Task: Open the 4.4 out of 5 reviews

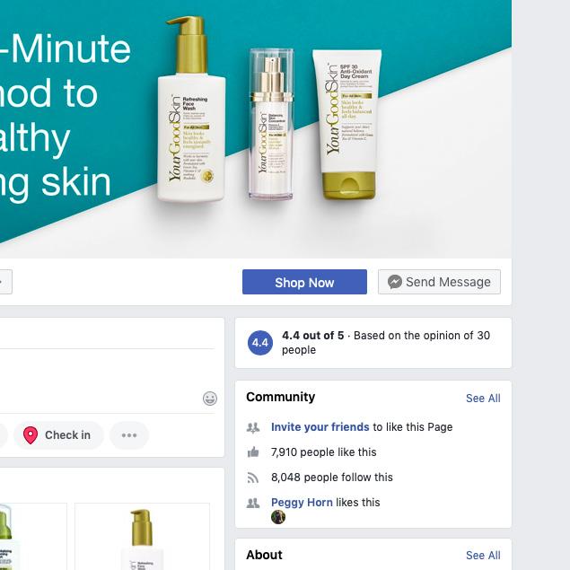Action: tap(312, 335)
